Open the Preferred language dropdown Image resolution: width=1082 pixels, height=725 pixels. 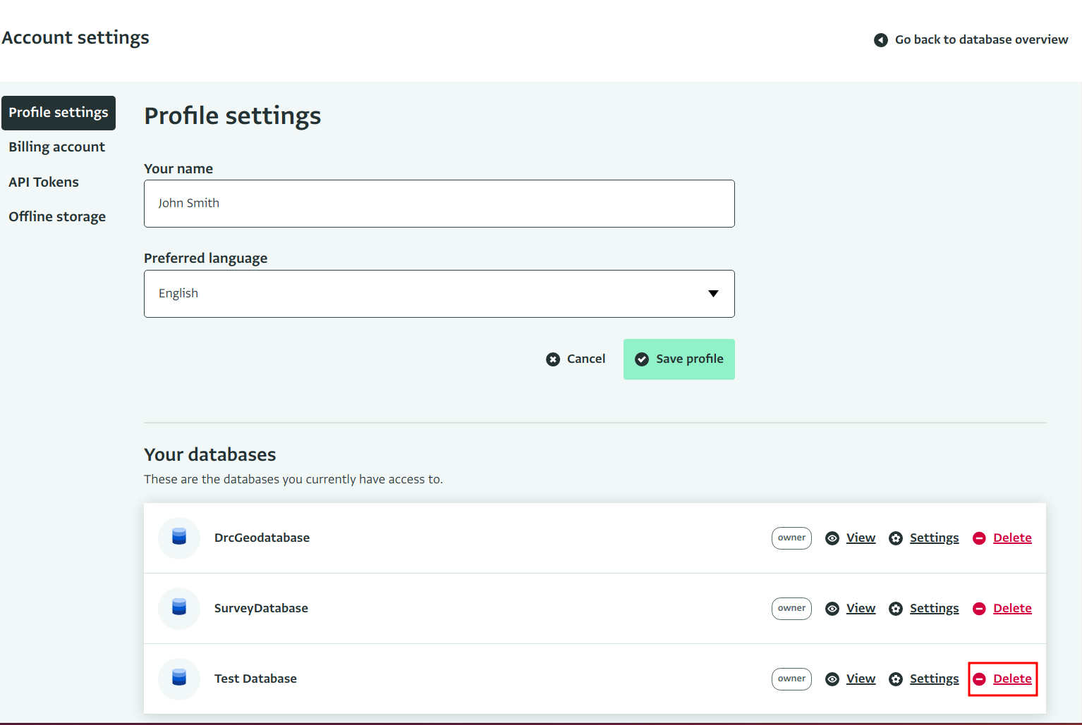439,294
